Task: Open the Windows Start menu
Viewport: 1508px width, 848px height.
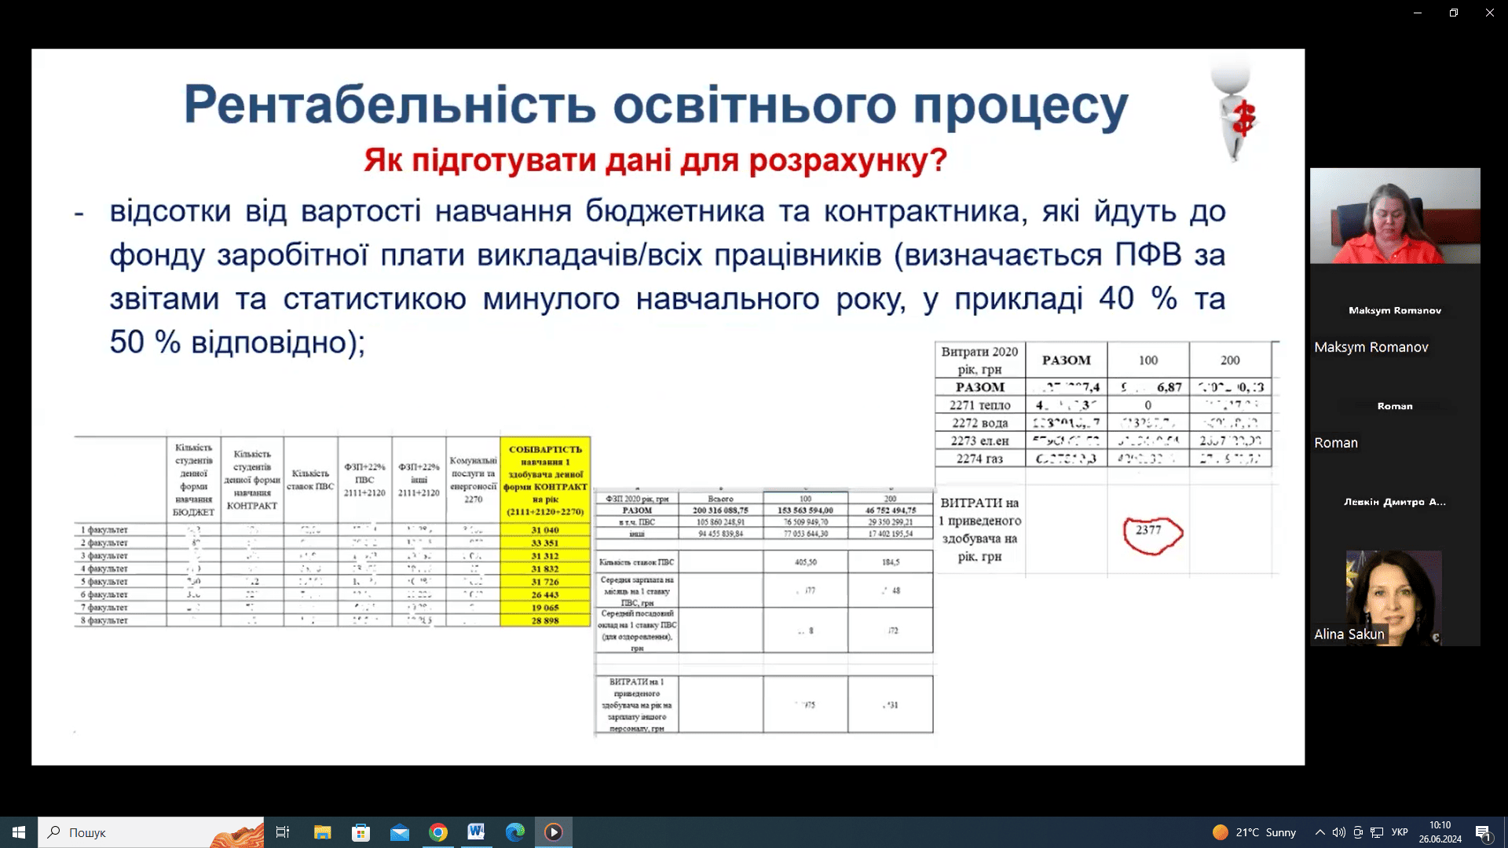Action: (x=18, y=832)
